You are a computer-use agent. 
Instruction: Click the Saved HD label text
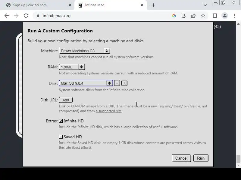pyautogui.click(x=73, y=137)
